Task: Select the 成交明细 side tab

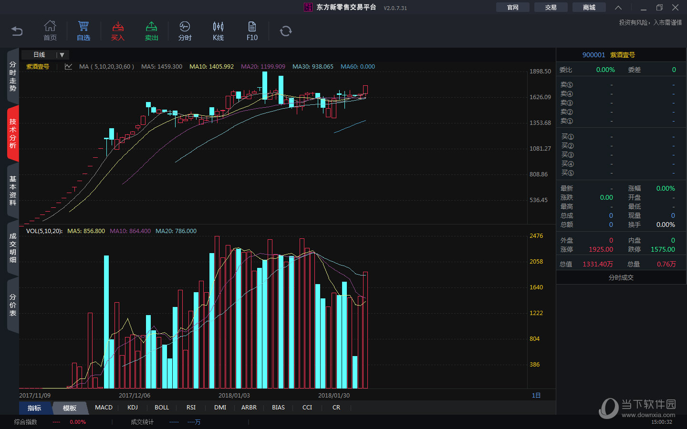Action: (13, 248)
